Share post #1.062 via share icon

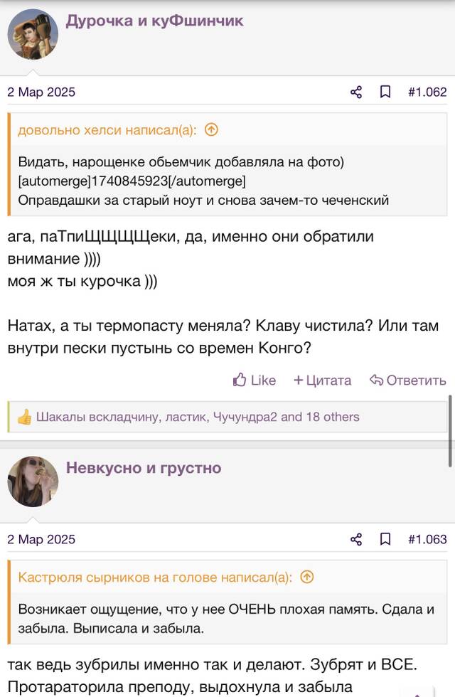tap(356, 92)
